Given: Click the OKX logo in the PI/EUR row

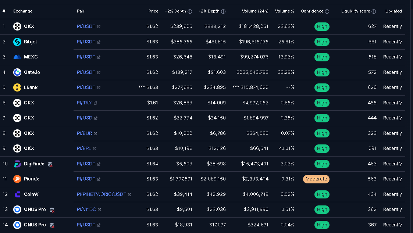Looking at the screenshot, I should 17,133.
